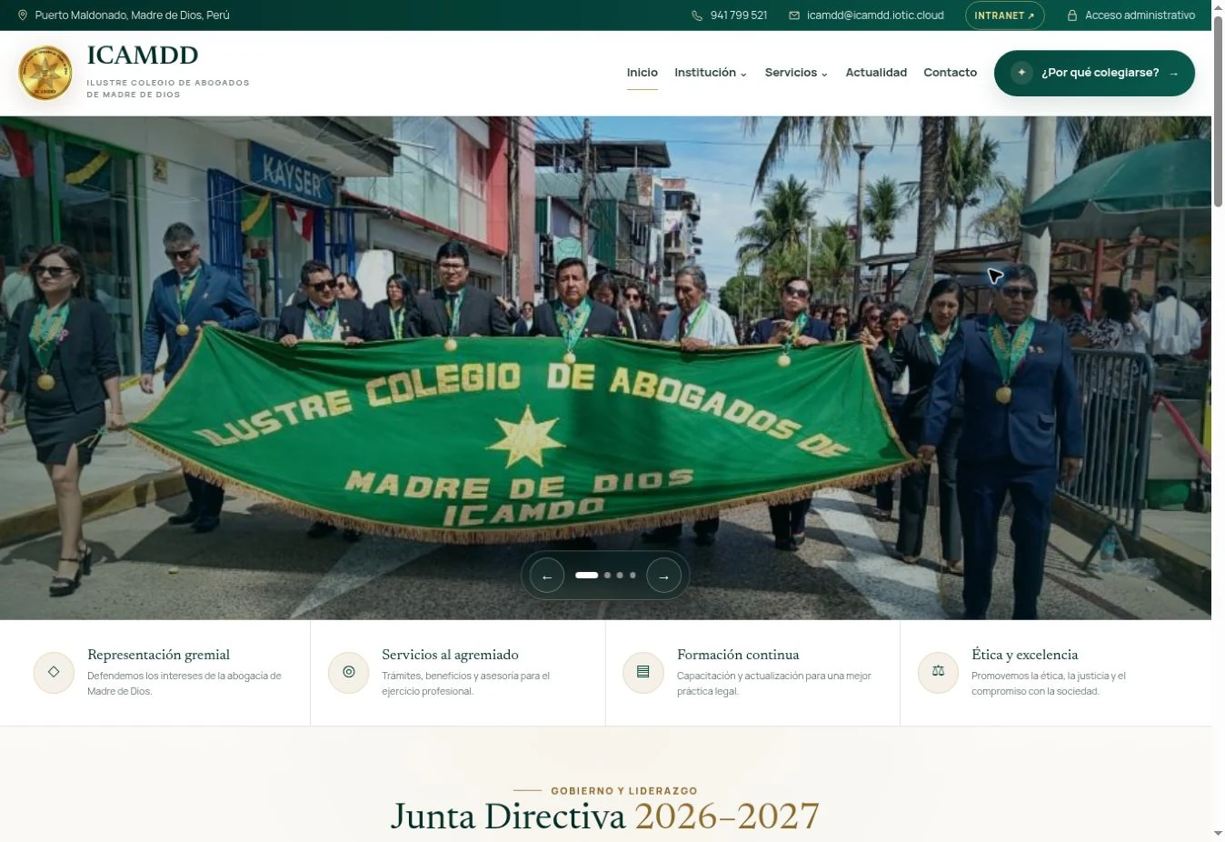Click the padlock icon beside Acceso administrativo
Image resolution: width=1225 pixels, height=842 pixels.
[x=1072, y=15]
